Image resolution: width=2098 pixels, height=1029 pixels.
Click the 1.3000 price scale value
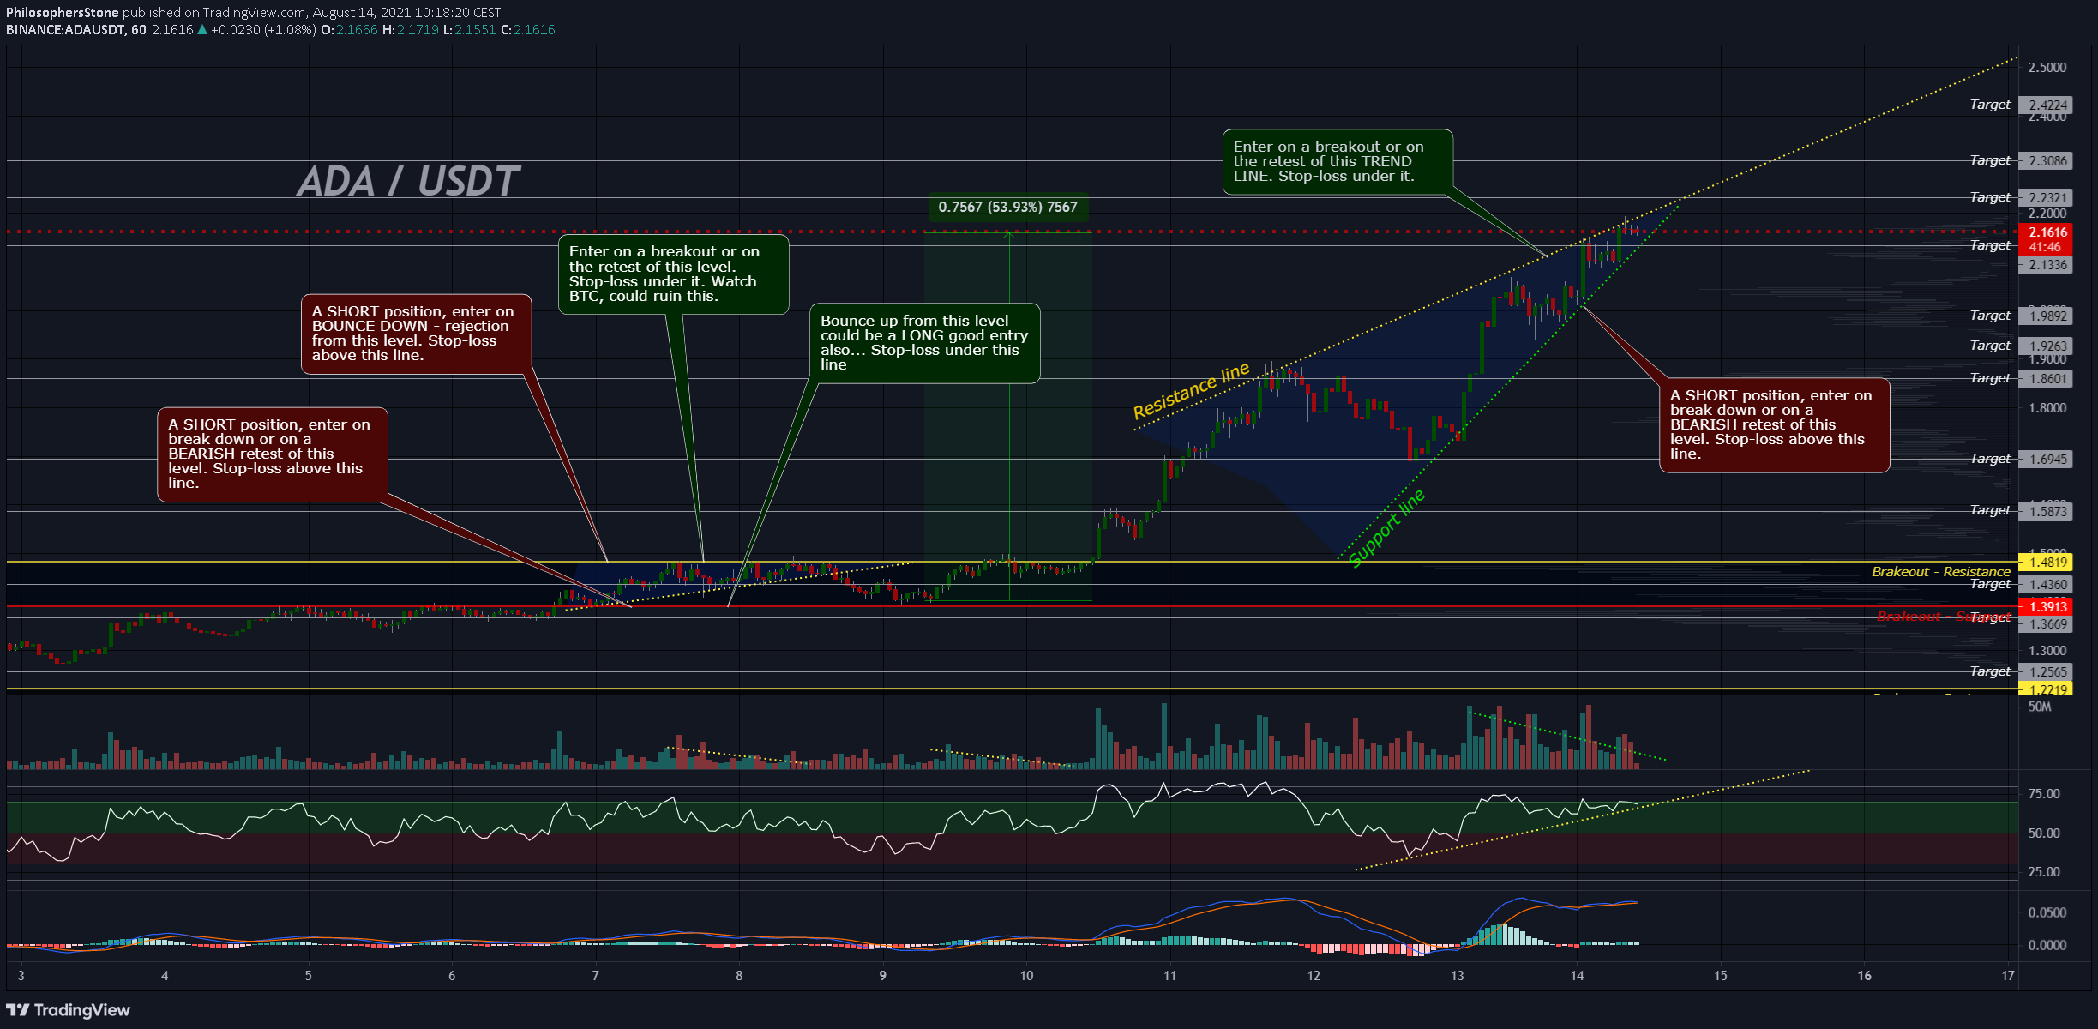coord(2047,651)
